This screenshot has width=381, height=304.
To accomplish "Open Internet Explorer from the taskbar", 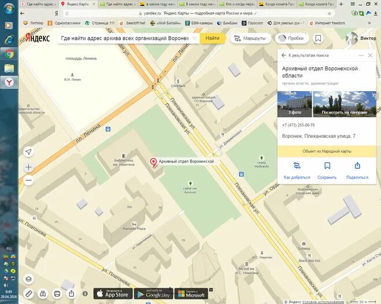I will [x=9, y=40].
